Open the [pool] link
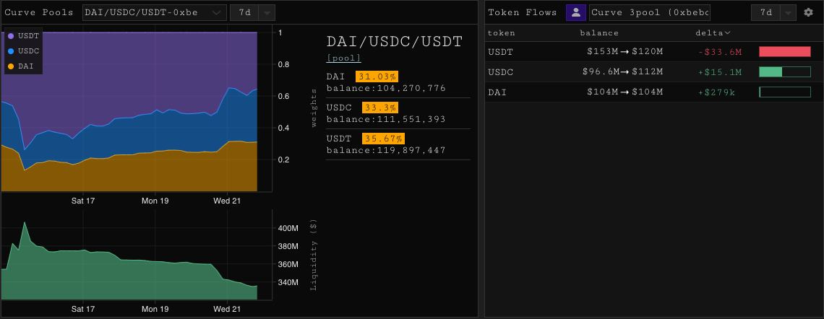 click(x=343, y=58)
